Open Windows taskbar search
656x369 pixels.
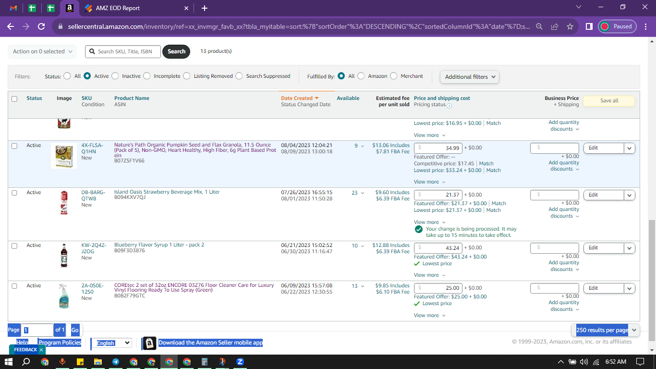coord(26,362)
